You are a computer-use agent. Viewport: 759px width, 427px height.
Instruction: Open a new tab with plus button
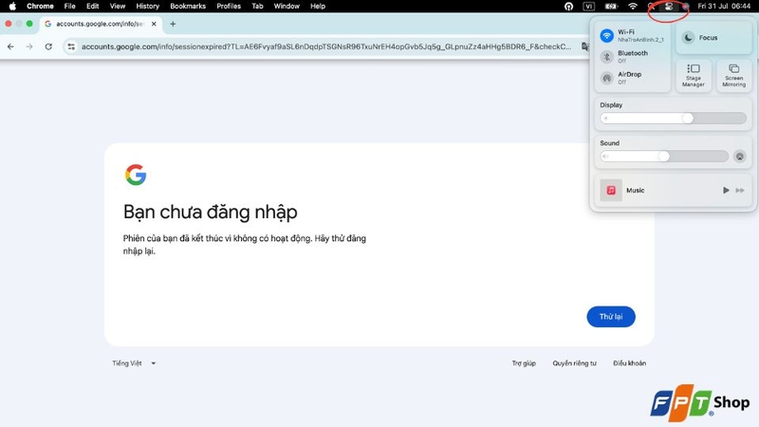point(173,24)
